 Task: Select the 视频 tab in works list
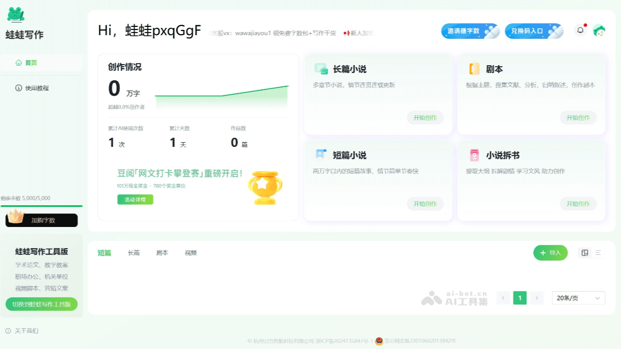point(190,253)
